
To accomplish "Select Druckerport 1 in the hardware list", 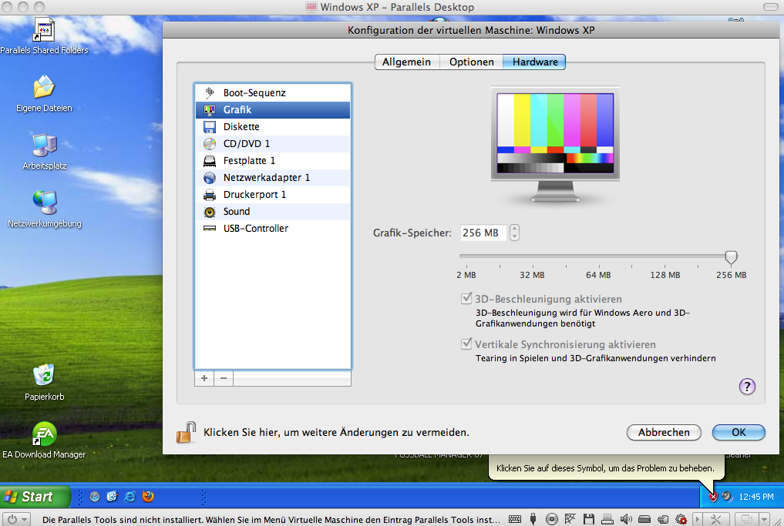I will coord(273,195).
